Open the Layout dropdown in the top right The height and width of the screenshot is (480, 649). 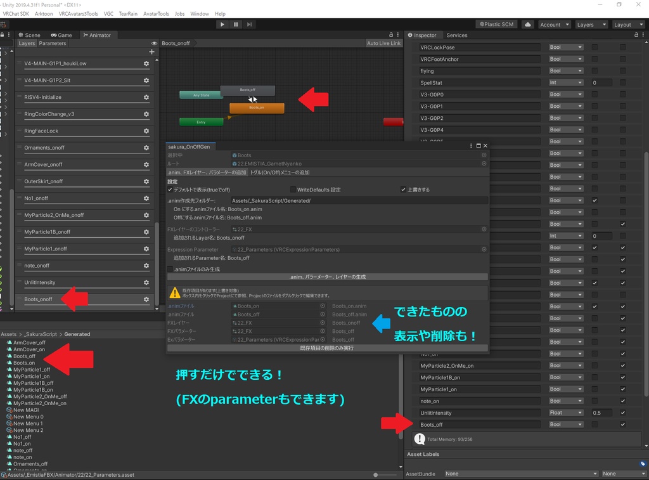point(627,23)
